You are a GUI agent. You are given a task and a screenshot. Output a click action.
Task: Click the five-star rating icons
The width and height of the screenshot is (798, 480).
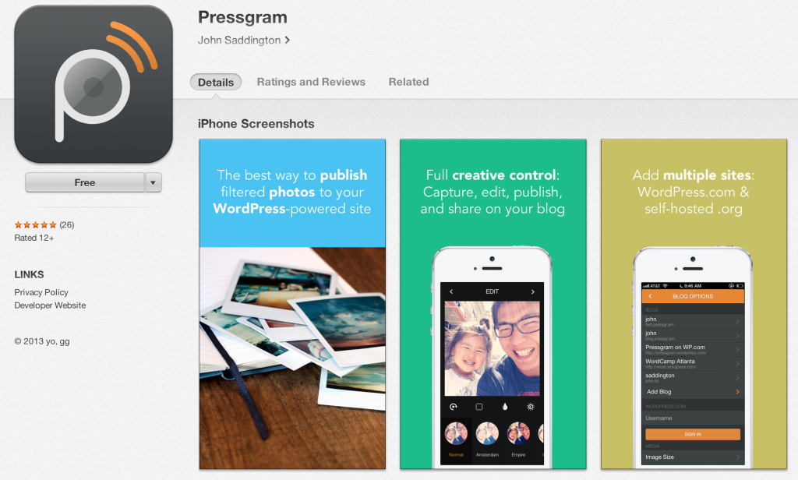pos(35,225)
